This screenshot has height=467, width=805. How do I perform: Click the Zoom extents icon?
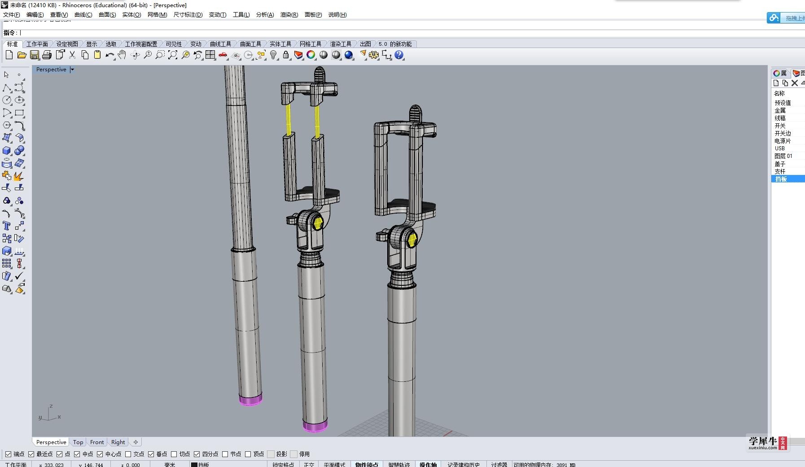[173, 55]
